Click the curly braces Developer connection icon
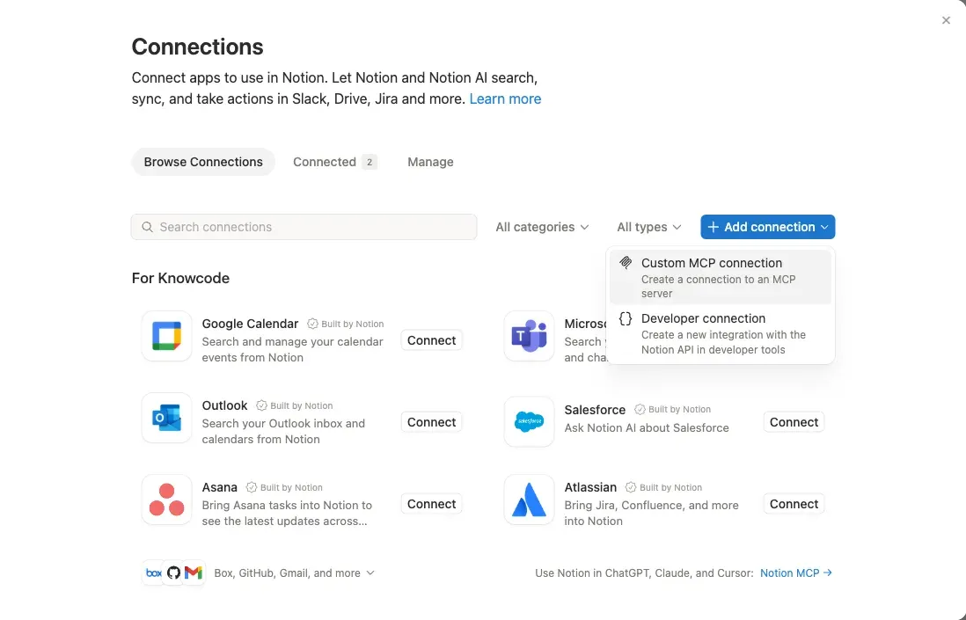The image size is (966, 620). pyautogui.click(x=626, y=318)
